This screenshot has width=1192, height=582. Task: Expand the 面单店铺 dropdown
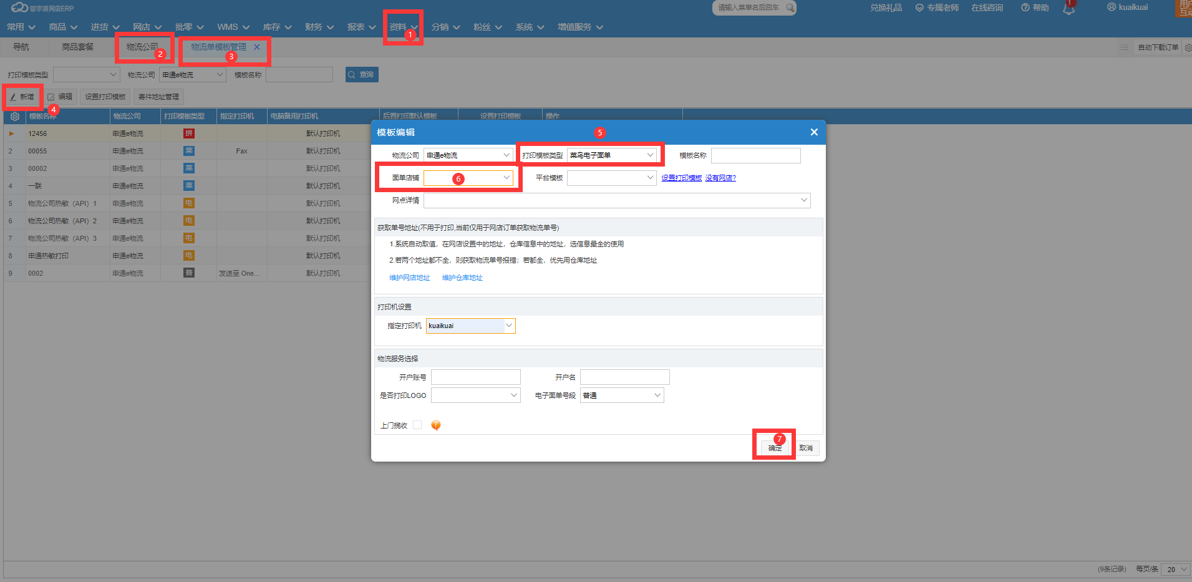tap(506, 178)
